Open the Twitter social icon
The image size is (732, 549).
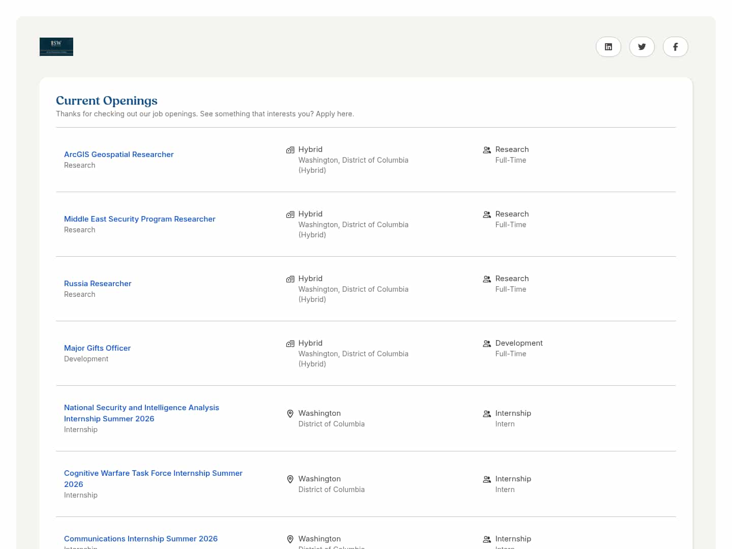pos(642,47)
